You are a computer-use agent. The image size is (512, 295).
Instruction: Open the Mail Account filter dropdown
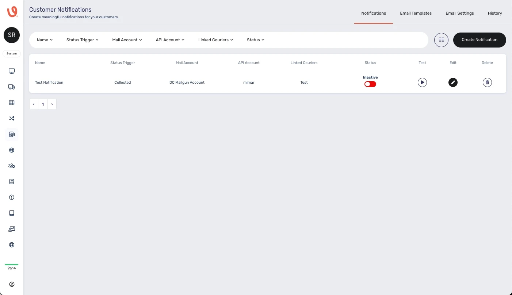click(x=127, y=40)
